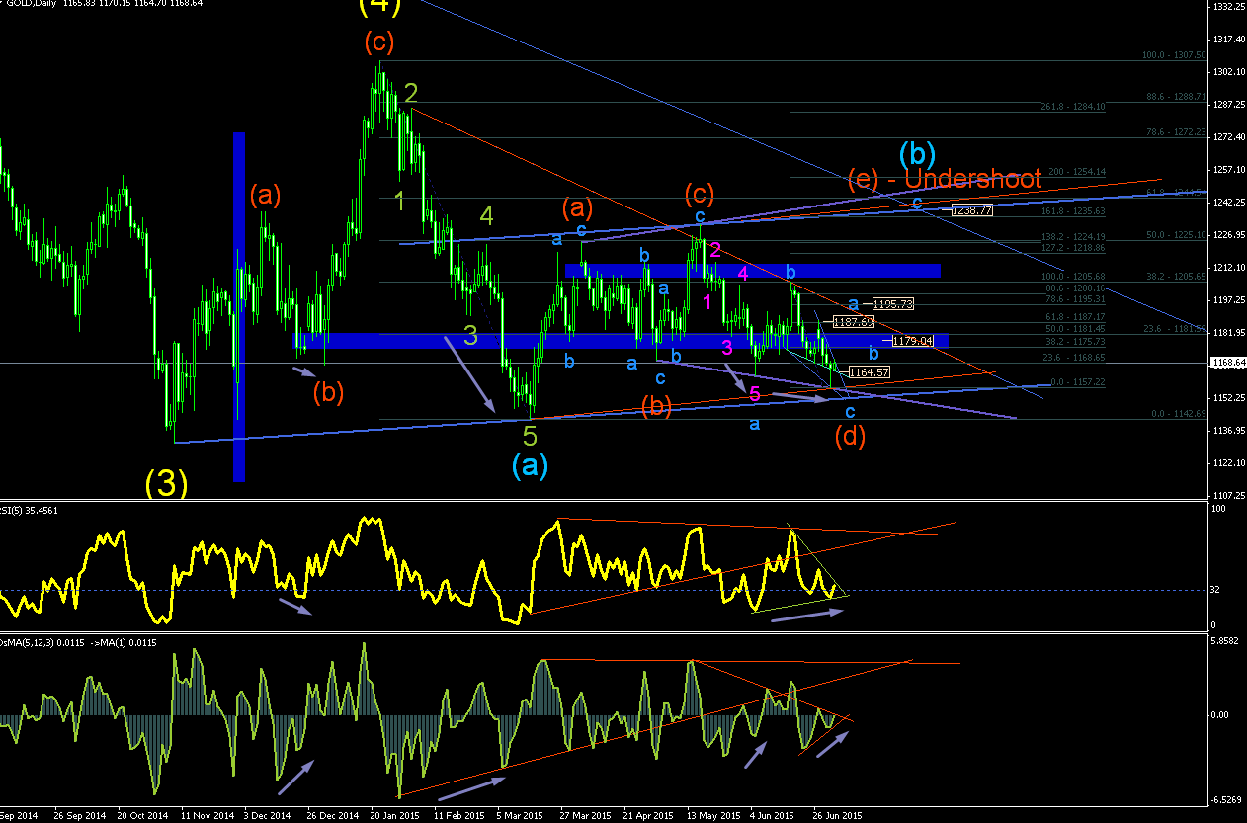Image resolution: width=1247 pixels, height=823 pixels.
Task: Click the 1195.73 price tag
Action: click(x=892, y=304)
